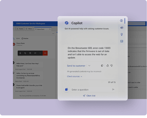Minimize the conversation panel
The width and height of the screenshot is (147, 118).
click(53, 33)
